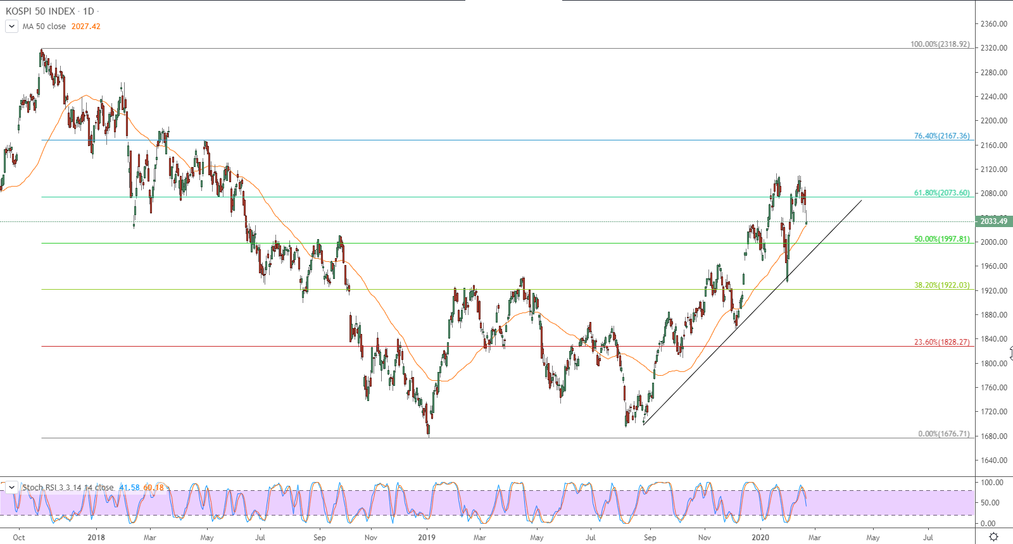Select the 38.20%(1922.03) Fibonacci level label
Image resolution: width=1013 pixels, height=544 pixels.
point(941,285)
